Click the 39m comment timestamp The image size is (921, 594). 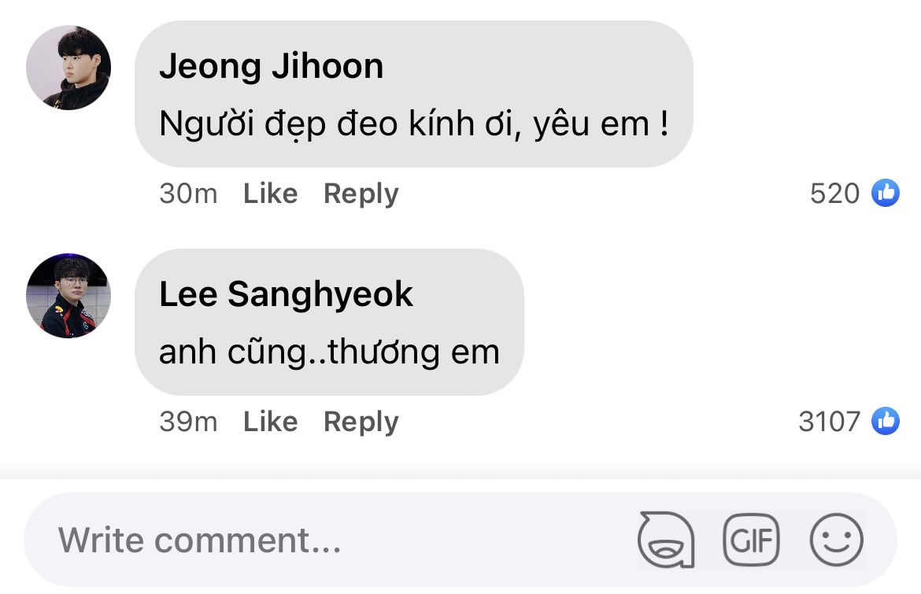pyautogui.click(x=188, y=422)
